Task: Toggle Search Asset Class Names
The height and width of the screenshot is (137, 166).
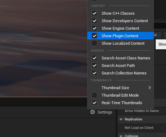Action: pyautogui.click(x=120, y=58)
